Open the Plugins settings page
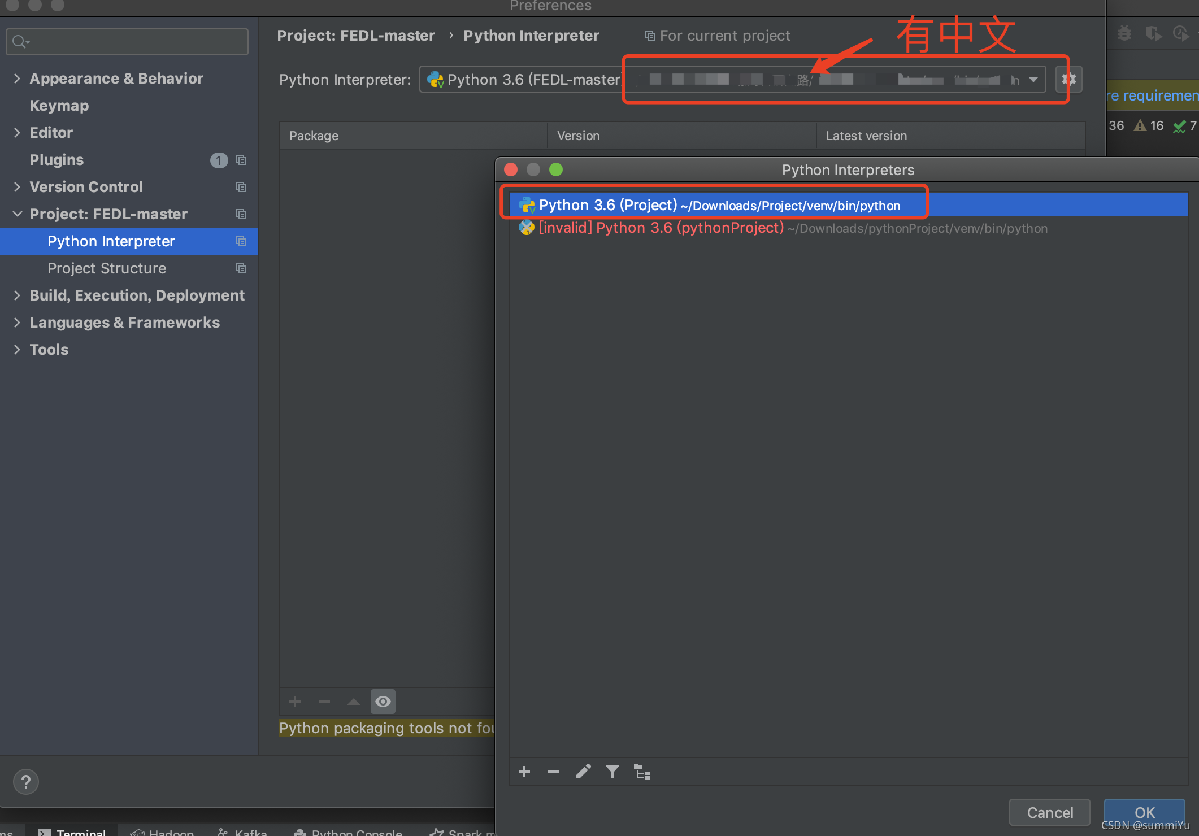Screen dimensions: 1199x836 coord(57,160)
